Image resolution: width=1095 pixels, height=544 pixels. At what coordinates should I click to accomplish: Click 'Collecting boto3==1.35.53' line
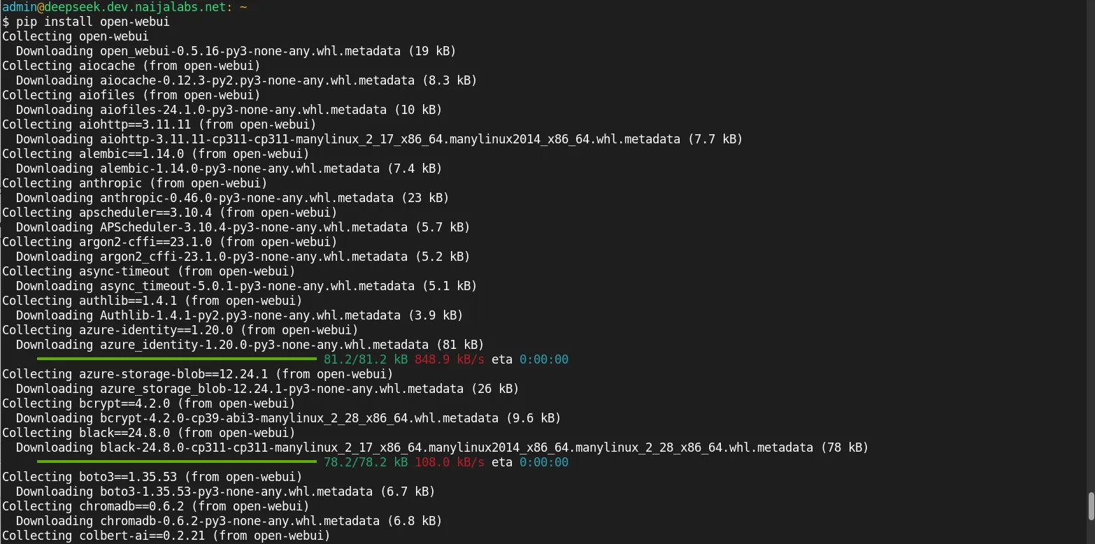[x=152, y=477]
